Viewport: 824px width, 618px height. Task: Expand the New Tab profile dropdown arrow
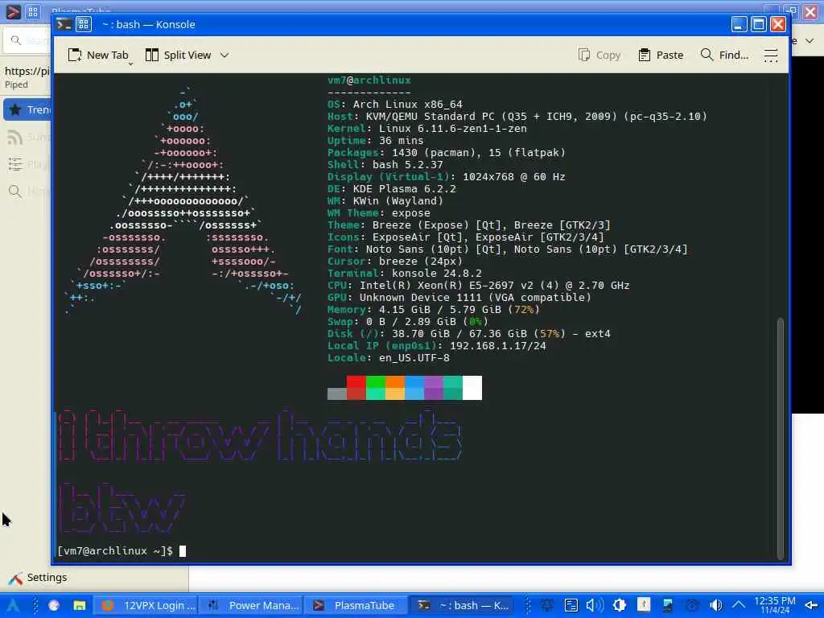[131, 64]
